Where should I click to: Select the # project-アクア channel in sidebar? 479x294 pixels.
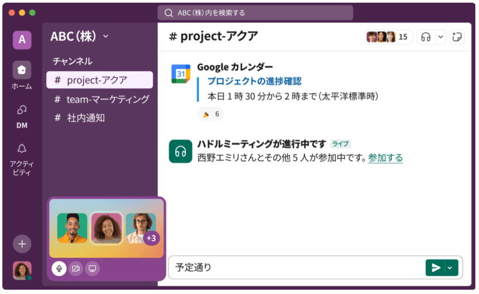pyautogui.click(x=100, y=80)
